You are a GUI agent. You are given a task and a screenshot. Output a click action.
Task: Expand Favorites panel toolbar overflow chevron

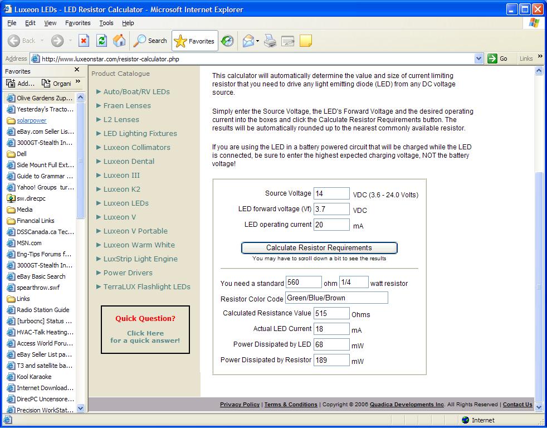click(x=78, y=82)
